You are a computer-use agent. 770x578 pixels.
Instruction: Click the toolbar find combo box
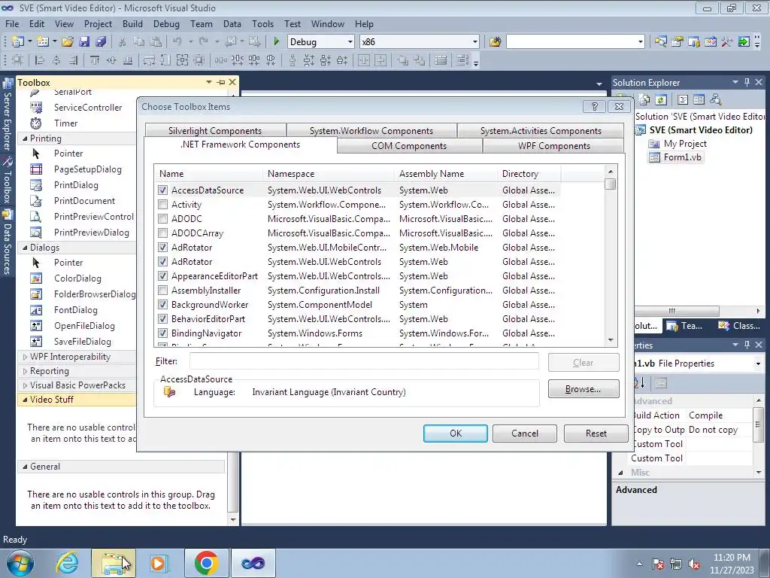coord(575,42)
